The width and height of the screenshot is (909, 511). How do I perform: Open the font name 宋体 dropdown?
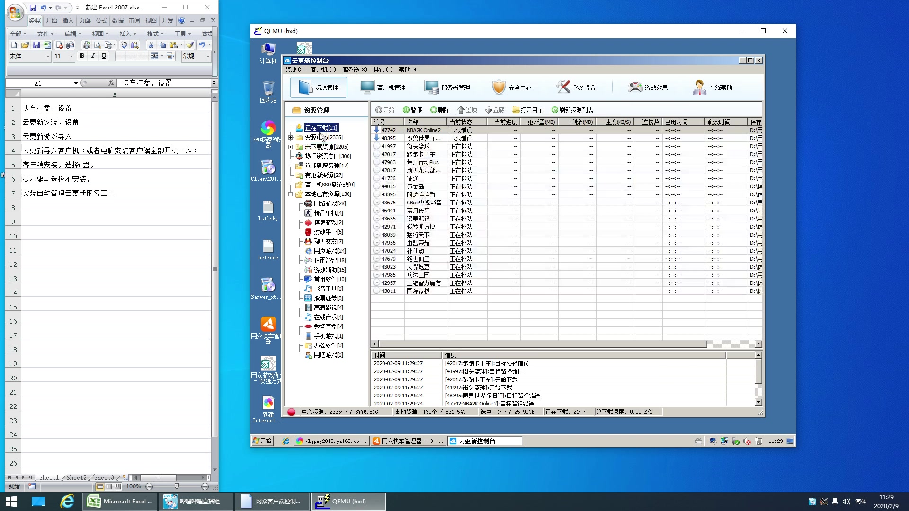(48, 56)
